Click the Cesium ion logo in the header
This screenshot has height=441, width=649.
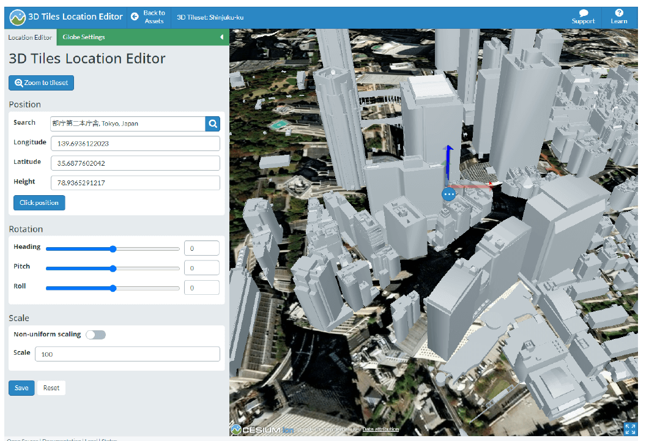[18, 17]
